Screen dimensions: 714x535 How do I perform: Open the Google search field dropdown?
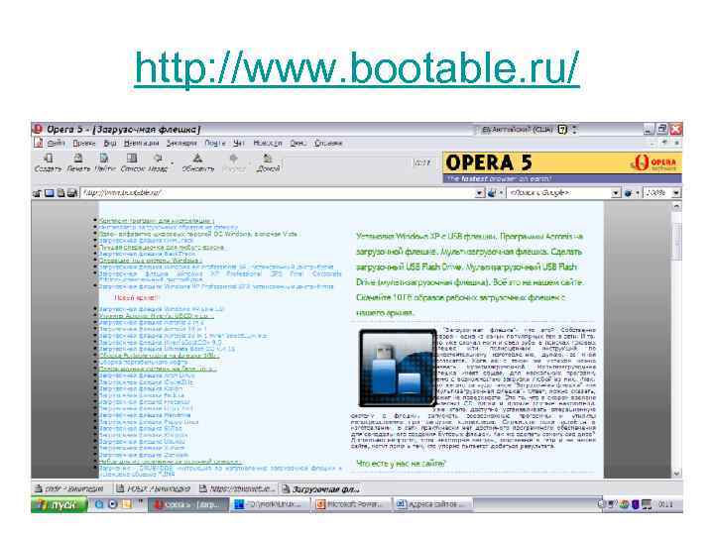click(616, 193)
